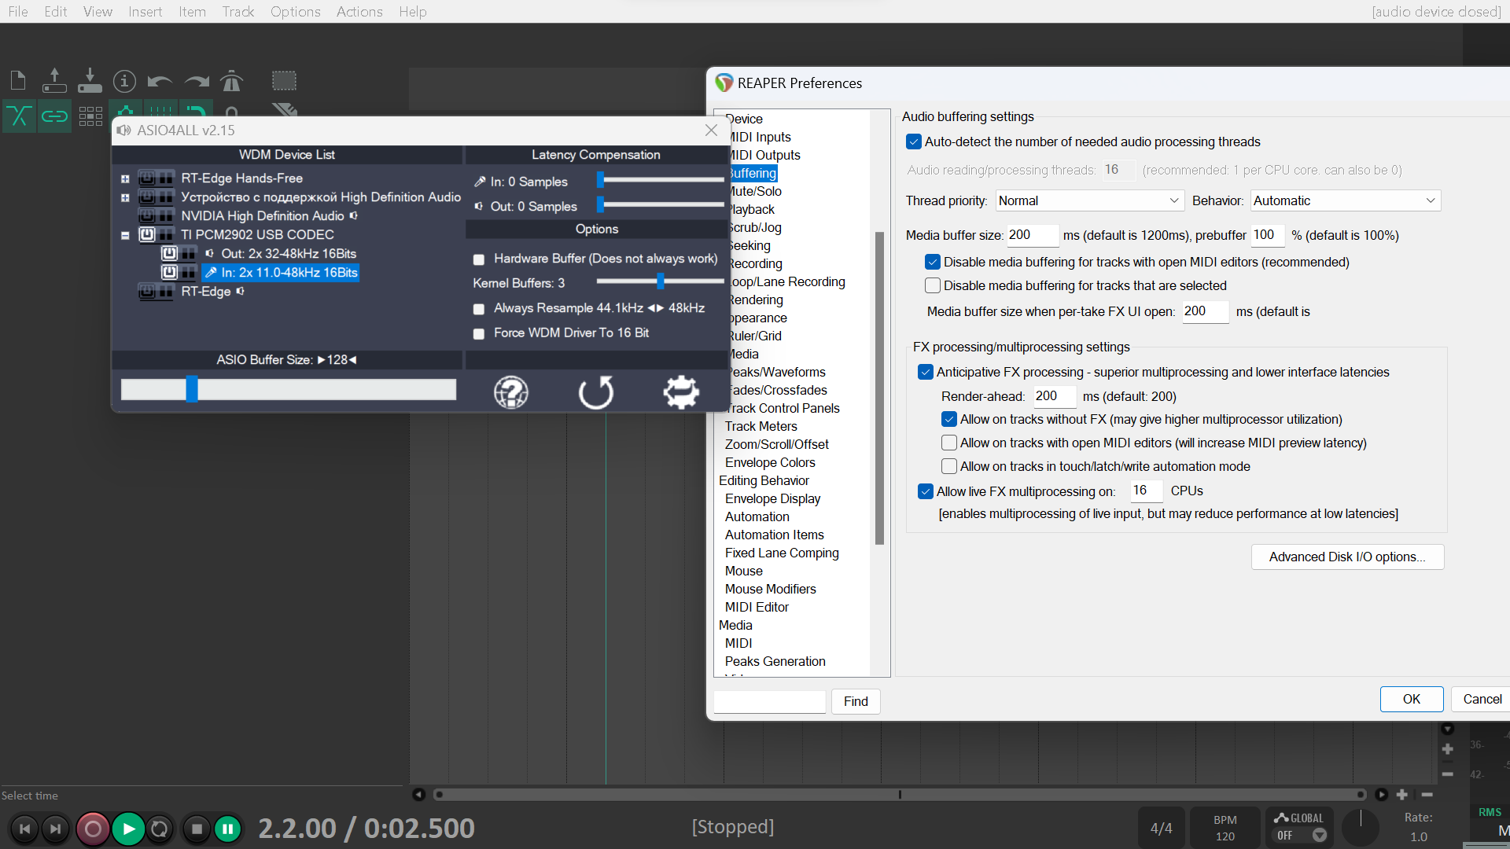Click the ASIO4ALL advanced wrench-gear icon
The height and width of the screenshot is (849, 1510).
(681, 392)
